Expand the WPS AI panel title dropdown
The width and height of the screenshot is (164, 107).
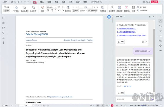coord(119,17)
